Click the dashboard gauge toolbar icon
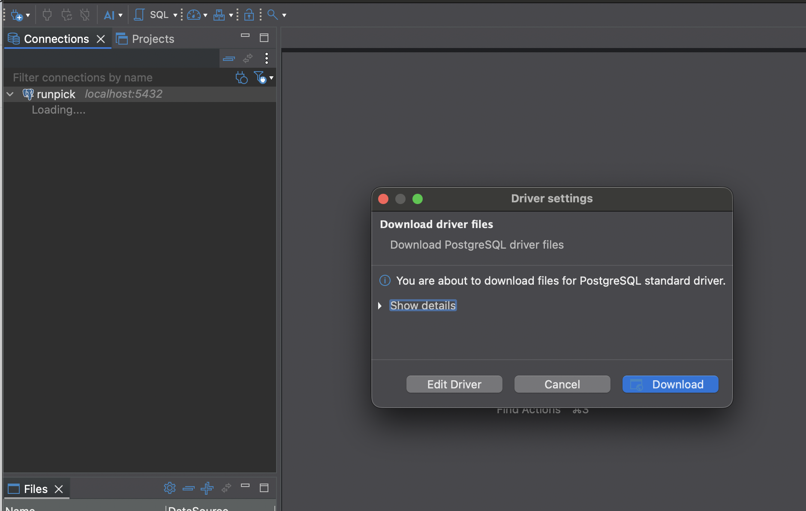806x511 pixels. pos(194,15)
